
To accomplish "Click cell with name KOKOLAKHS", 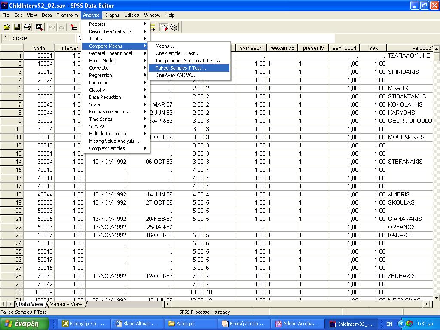I will pos(409,105).
